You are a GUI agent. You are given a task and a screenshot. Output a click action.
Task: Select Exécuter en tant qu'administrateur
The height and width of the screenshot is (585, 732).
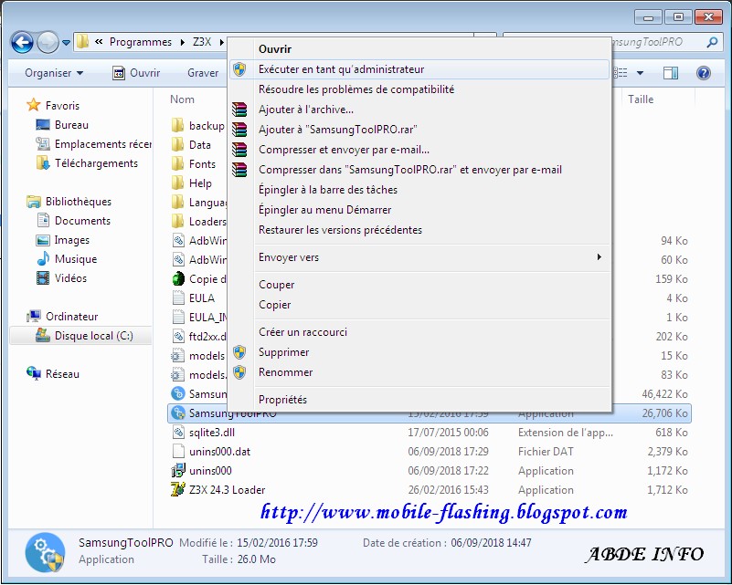click(419, 69)
